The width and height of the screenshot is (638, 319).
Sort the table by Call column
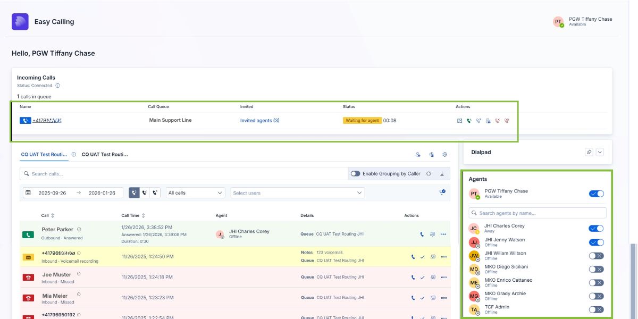[x=52, y=216]
